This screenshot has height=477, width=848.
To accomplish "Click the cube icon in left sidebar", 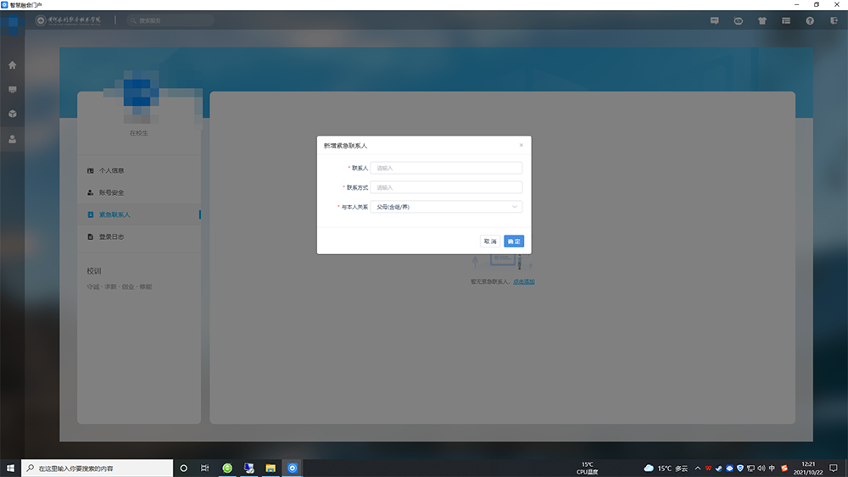I will pos(12,114).
